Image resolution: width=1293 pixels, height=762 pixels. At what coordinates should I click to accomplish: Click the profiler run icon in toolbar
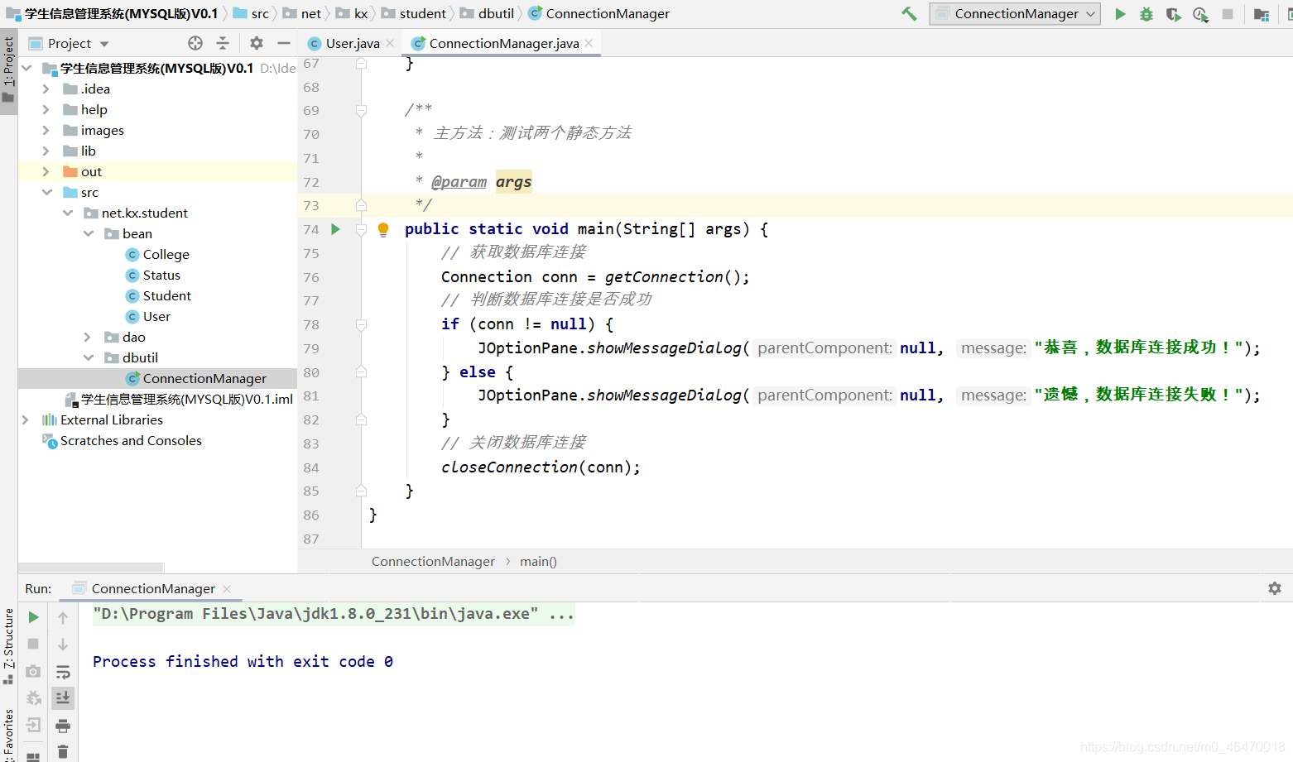pyautogui.click(x=1200, y=14)
